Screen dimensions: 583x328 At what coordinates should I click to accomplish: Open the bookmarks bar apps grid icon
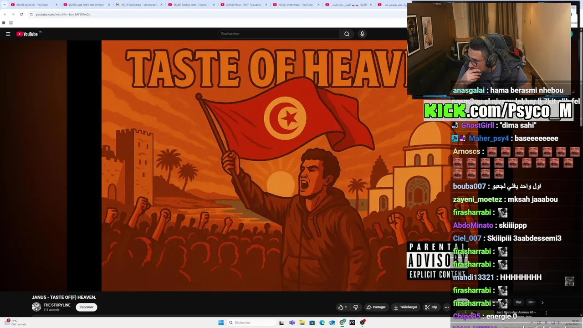point(10,23)
